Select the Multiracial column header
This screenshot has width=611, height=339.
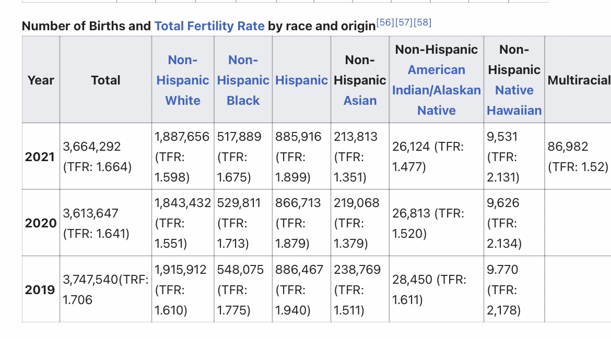pyautogui.click(x=578, y=80)
